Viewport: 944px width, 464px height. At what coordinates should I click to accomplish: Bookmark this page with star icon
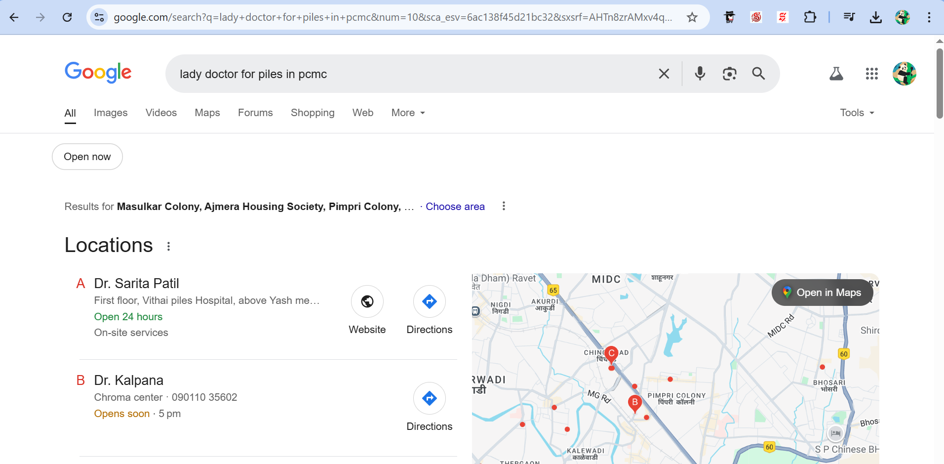pyautogui.click(x=692, y=17)
